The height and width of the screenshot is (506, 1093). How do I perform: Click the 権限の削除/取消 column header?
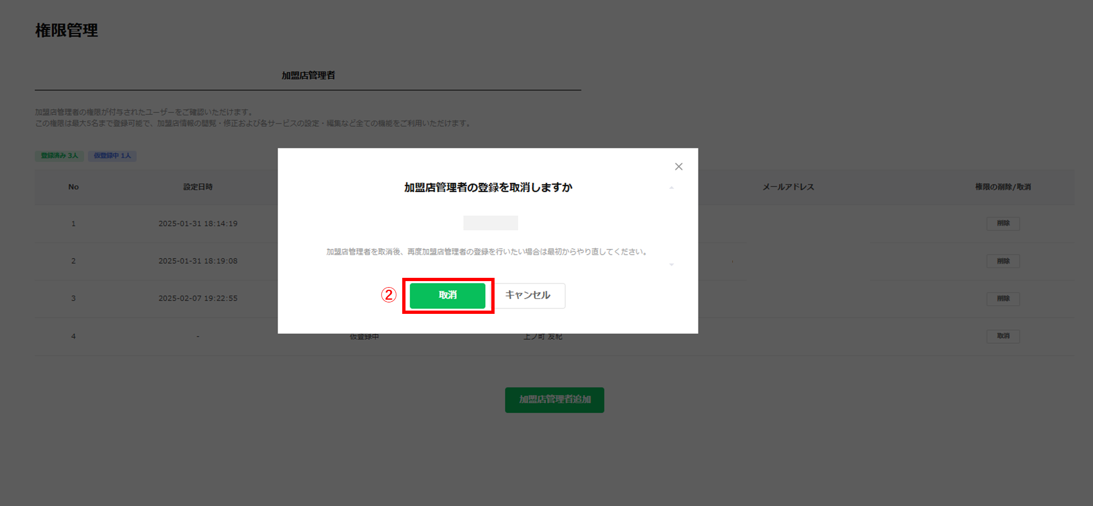[x=1003, y=187]
